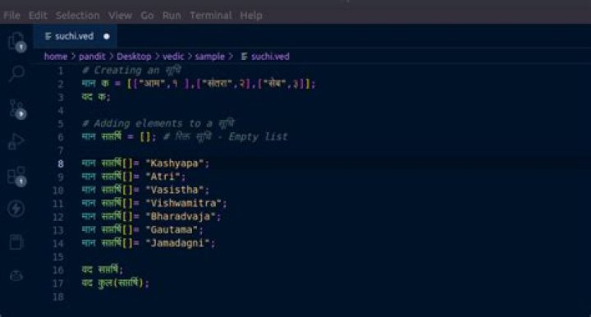Viewport: 591px width, 317px height.
Task: Click 'sample' in the breadcrumb path
Action: coord(209,57)
